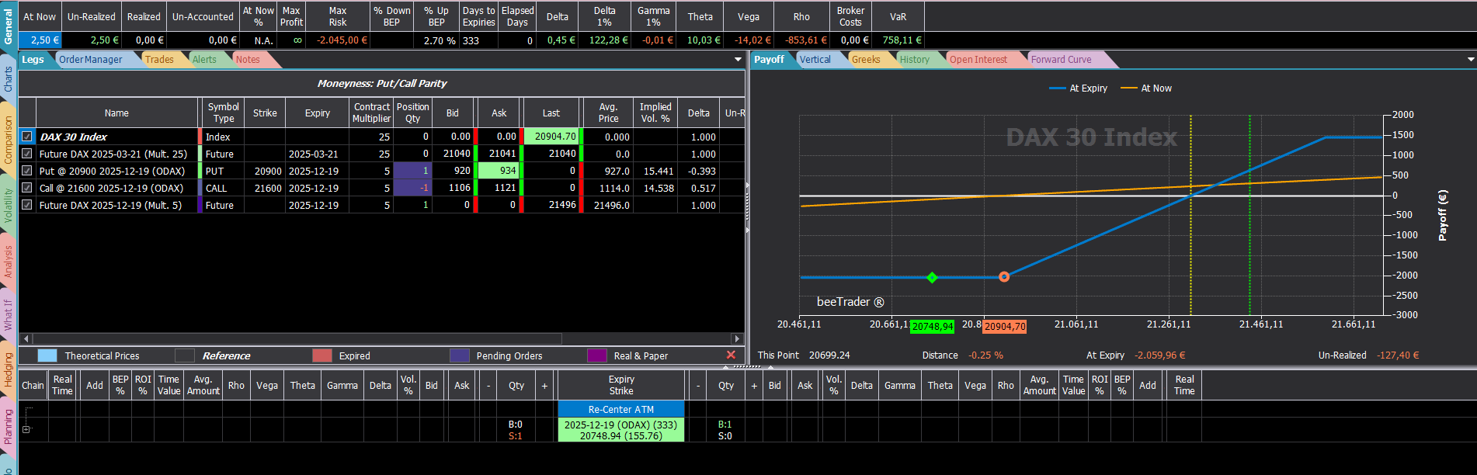The width and height of the screenshot is (1477, 475).
Task: Click the plus header left of Expiry Strike
Action: 544,385
